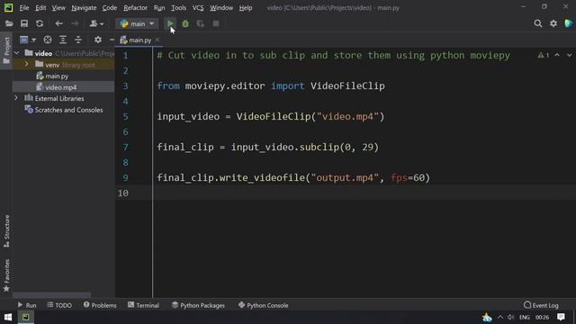Image resolution: width=576 pixels, height=324 pixels.
Task: Toggle the Project tool window side tab
Action: [x=6, y=50]
